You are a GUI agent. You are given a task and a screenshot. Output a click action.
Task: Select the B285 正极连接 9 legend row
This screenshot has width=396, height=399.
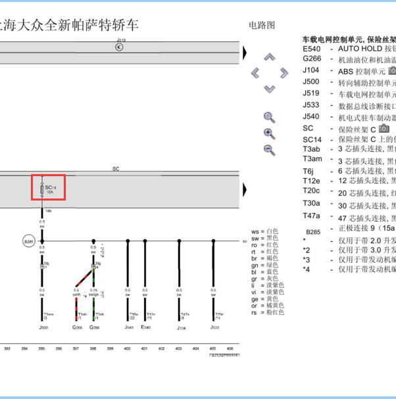point(351,229)
